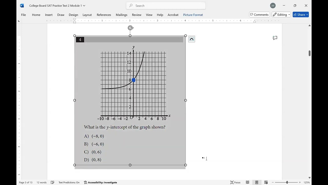This screenshot has width=328, height=185.
Task: Click the zoom out minus button
Action: 273,182
